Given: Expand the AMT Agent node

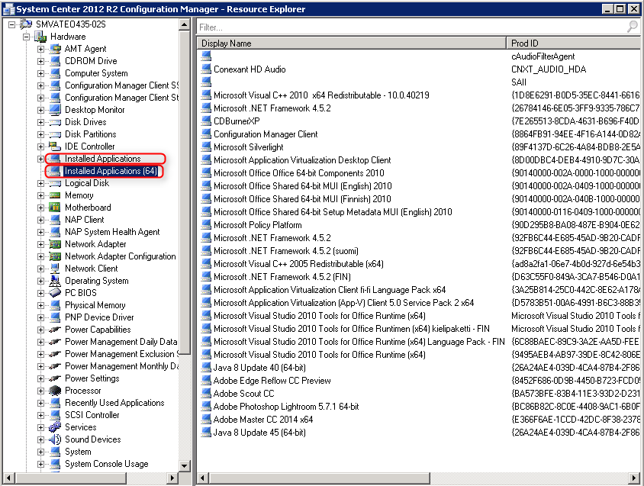Looking at the screenshot, I should [40, 50].
